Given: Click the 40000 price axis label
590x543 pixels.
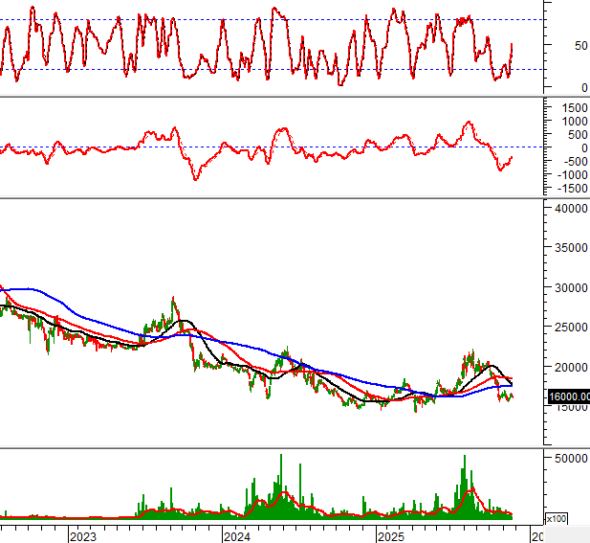Looking at the screenshot, I should click(x=570, y=208).
